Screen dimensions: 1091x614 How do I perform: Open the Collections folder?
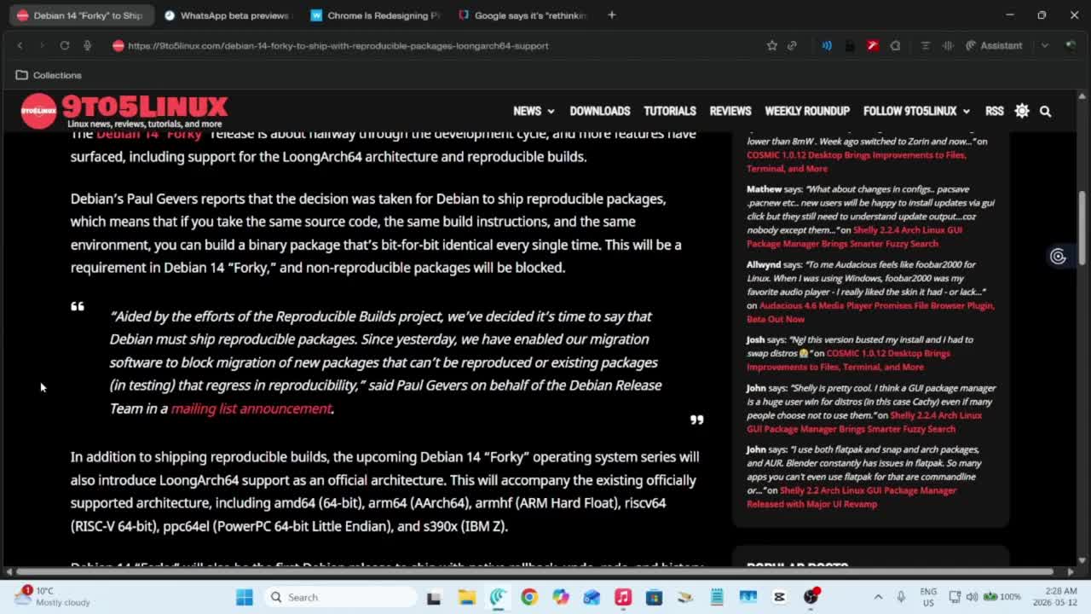[x=49, y=75]
